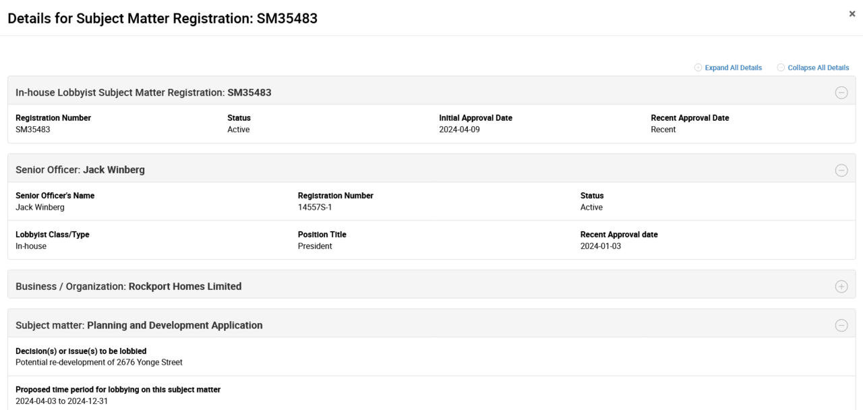Click the Position Title value President
This screenshot has width=863, height=410.
pos(315,246)
